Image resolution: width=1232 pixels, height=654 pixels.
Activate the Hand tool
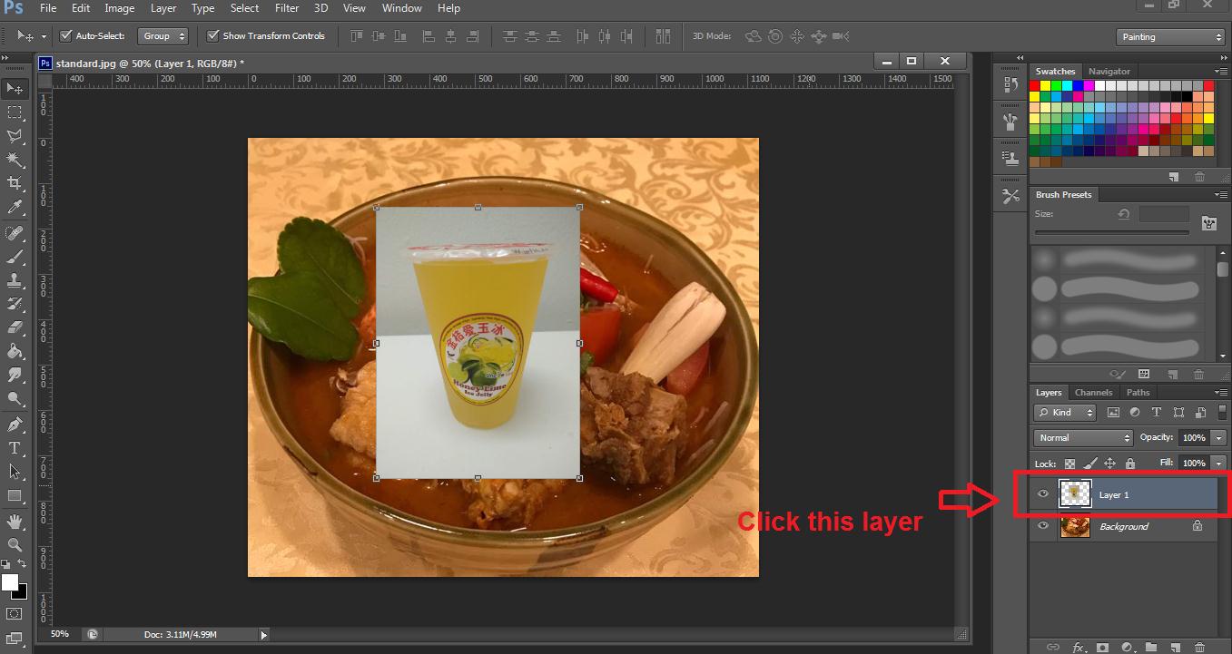[15, 521]
